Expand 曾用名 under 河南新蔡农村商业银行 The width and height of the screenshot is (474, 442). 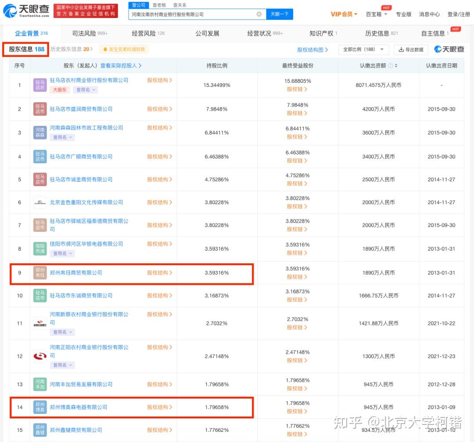click(x=63, y=332)
